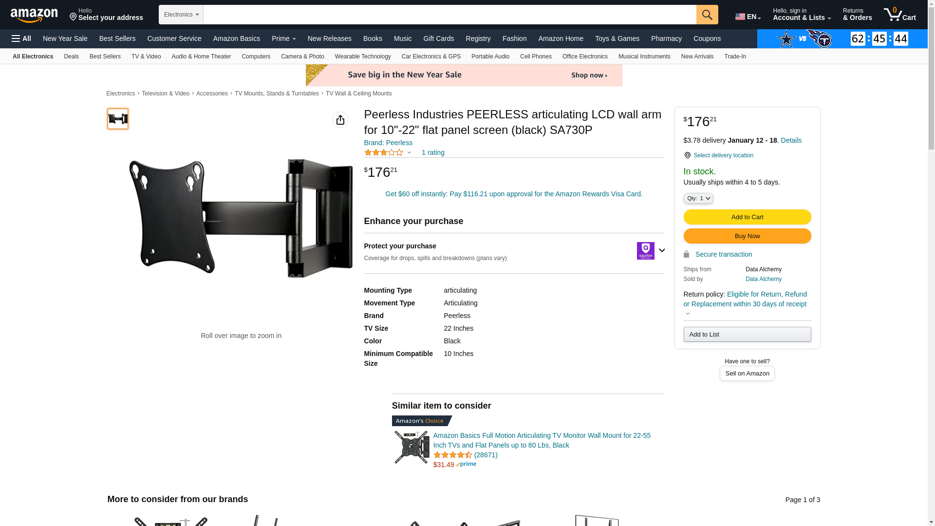Open the Electronics search category dropdown
Viewport: 935px width, 526px height.
[181, 15]
